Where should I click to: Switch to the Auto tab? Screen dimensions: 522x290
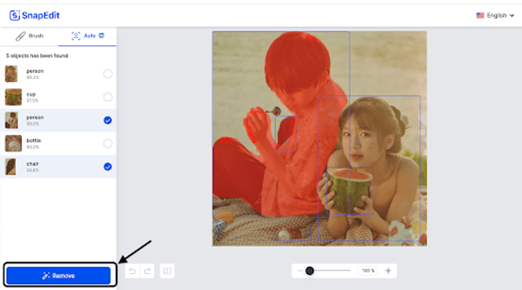point(87,36)
